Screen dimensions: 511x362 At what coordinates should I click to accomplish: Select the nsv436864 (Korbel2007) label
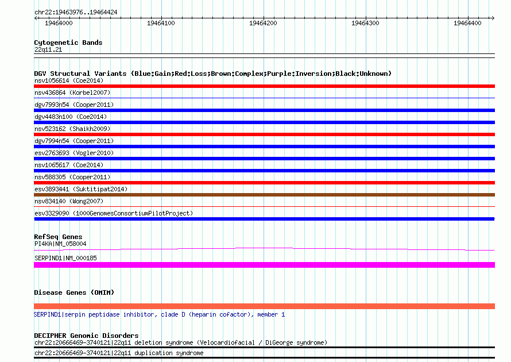click(x=72, y=93)
